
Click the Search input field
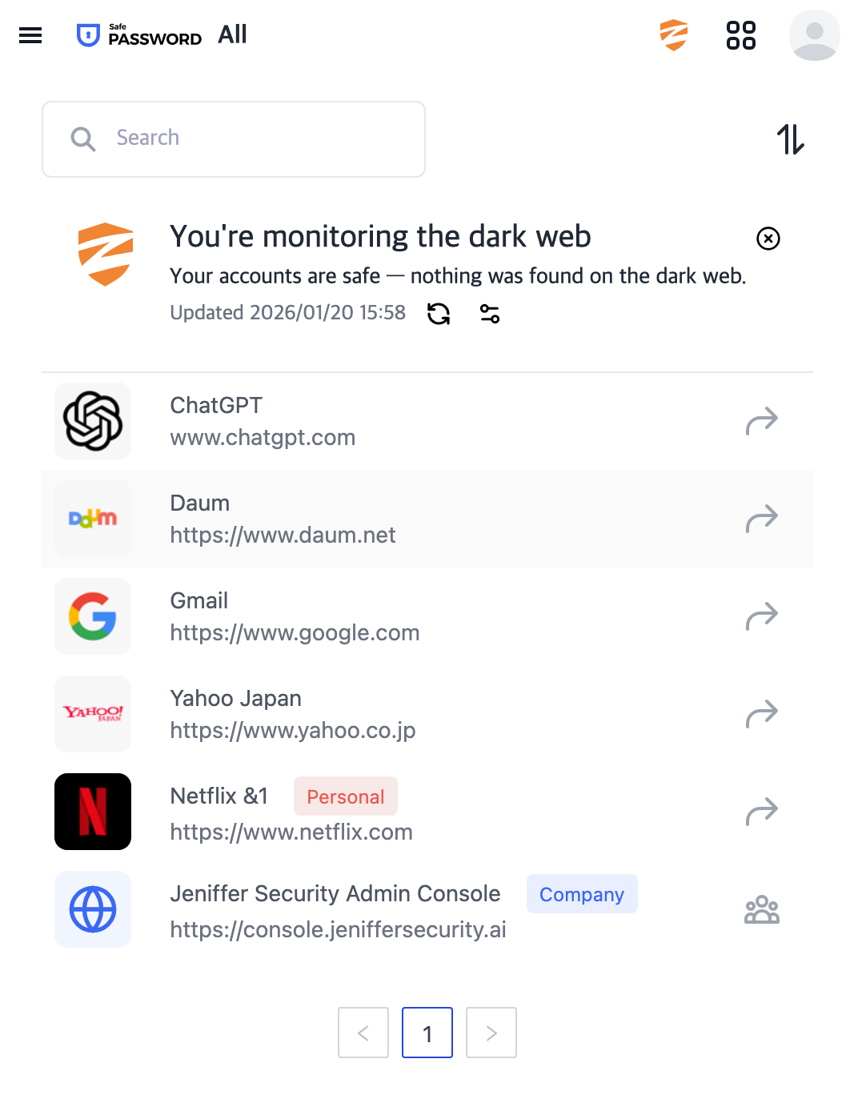pos(234,139)
